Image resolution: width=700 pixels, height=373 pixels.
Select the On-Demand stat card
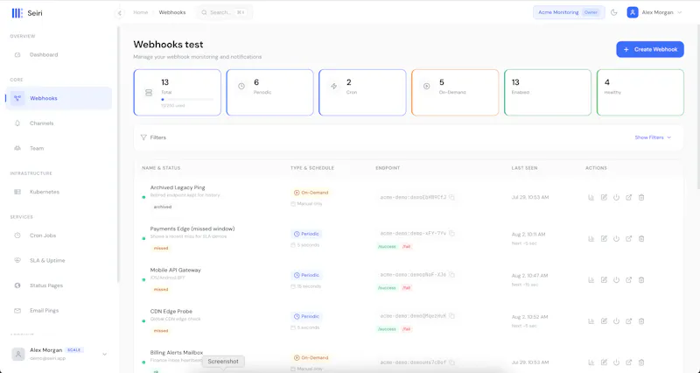455,93
